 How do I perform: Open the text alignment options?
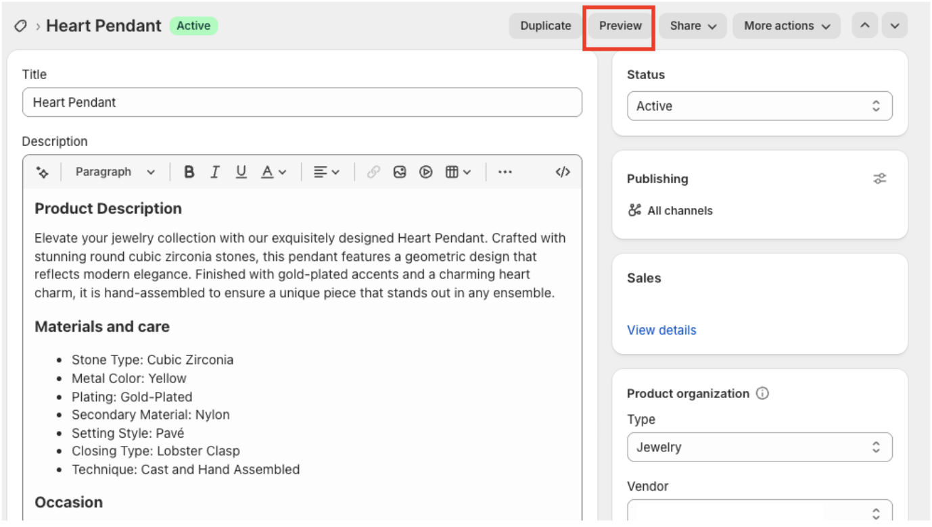(x=327, y=172)
